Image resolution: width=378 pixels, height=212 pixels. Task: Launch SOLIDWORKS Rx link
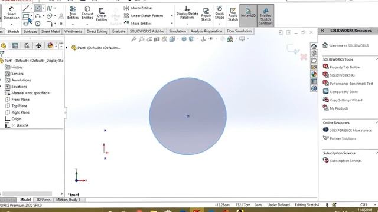(342, 75)
